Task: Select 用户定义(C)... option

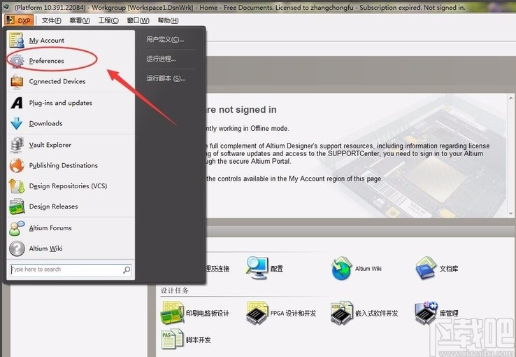Action: (165, 39)
